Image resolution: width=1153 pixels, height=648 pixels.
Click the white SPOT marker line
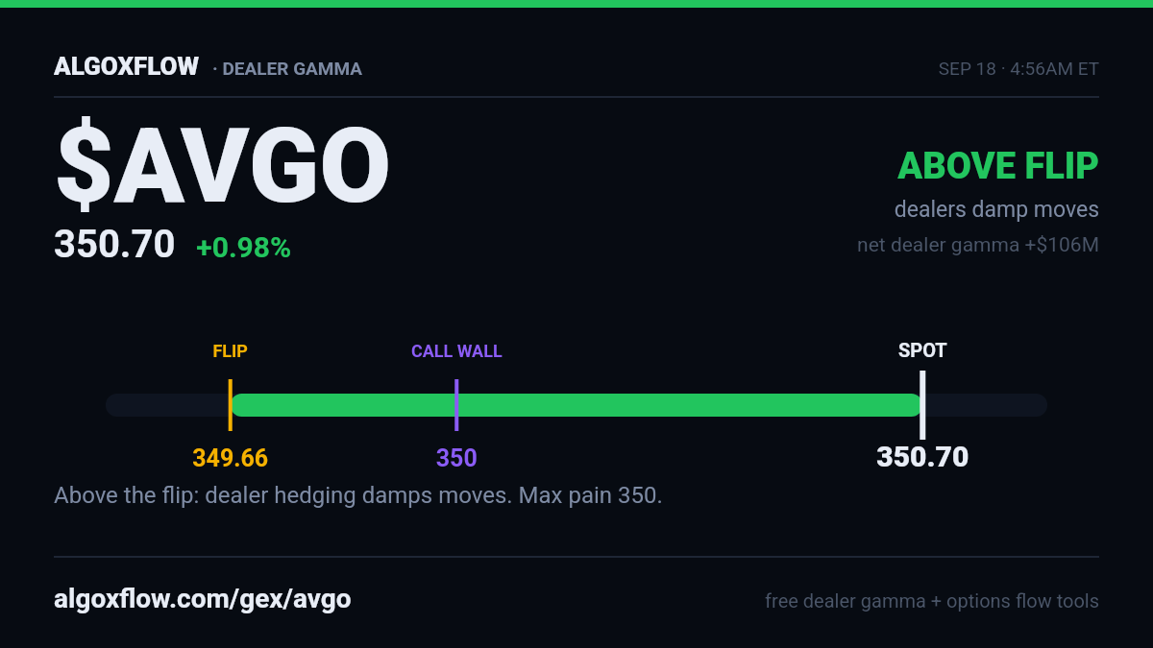(922, 405)
